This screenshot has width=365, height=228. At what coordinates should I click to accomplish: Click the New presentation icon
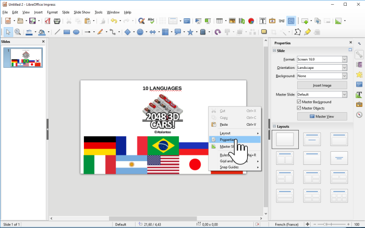(x=8, y=21)
